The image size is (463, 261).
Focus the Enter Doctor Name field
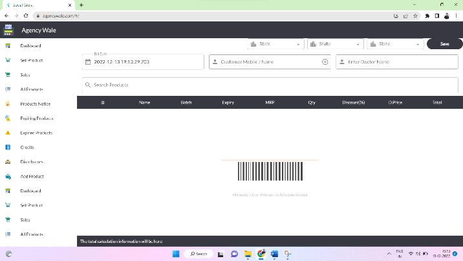pyautogui.click(x=397, y=62)
